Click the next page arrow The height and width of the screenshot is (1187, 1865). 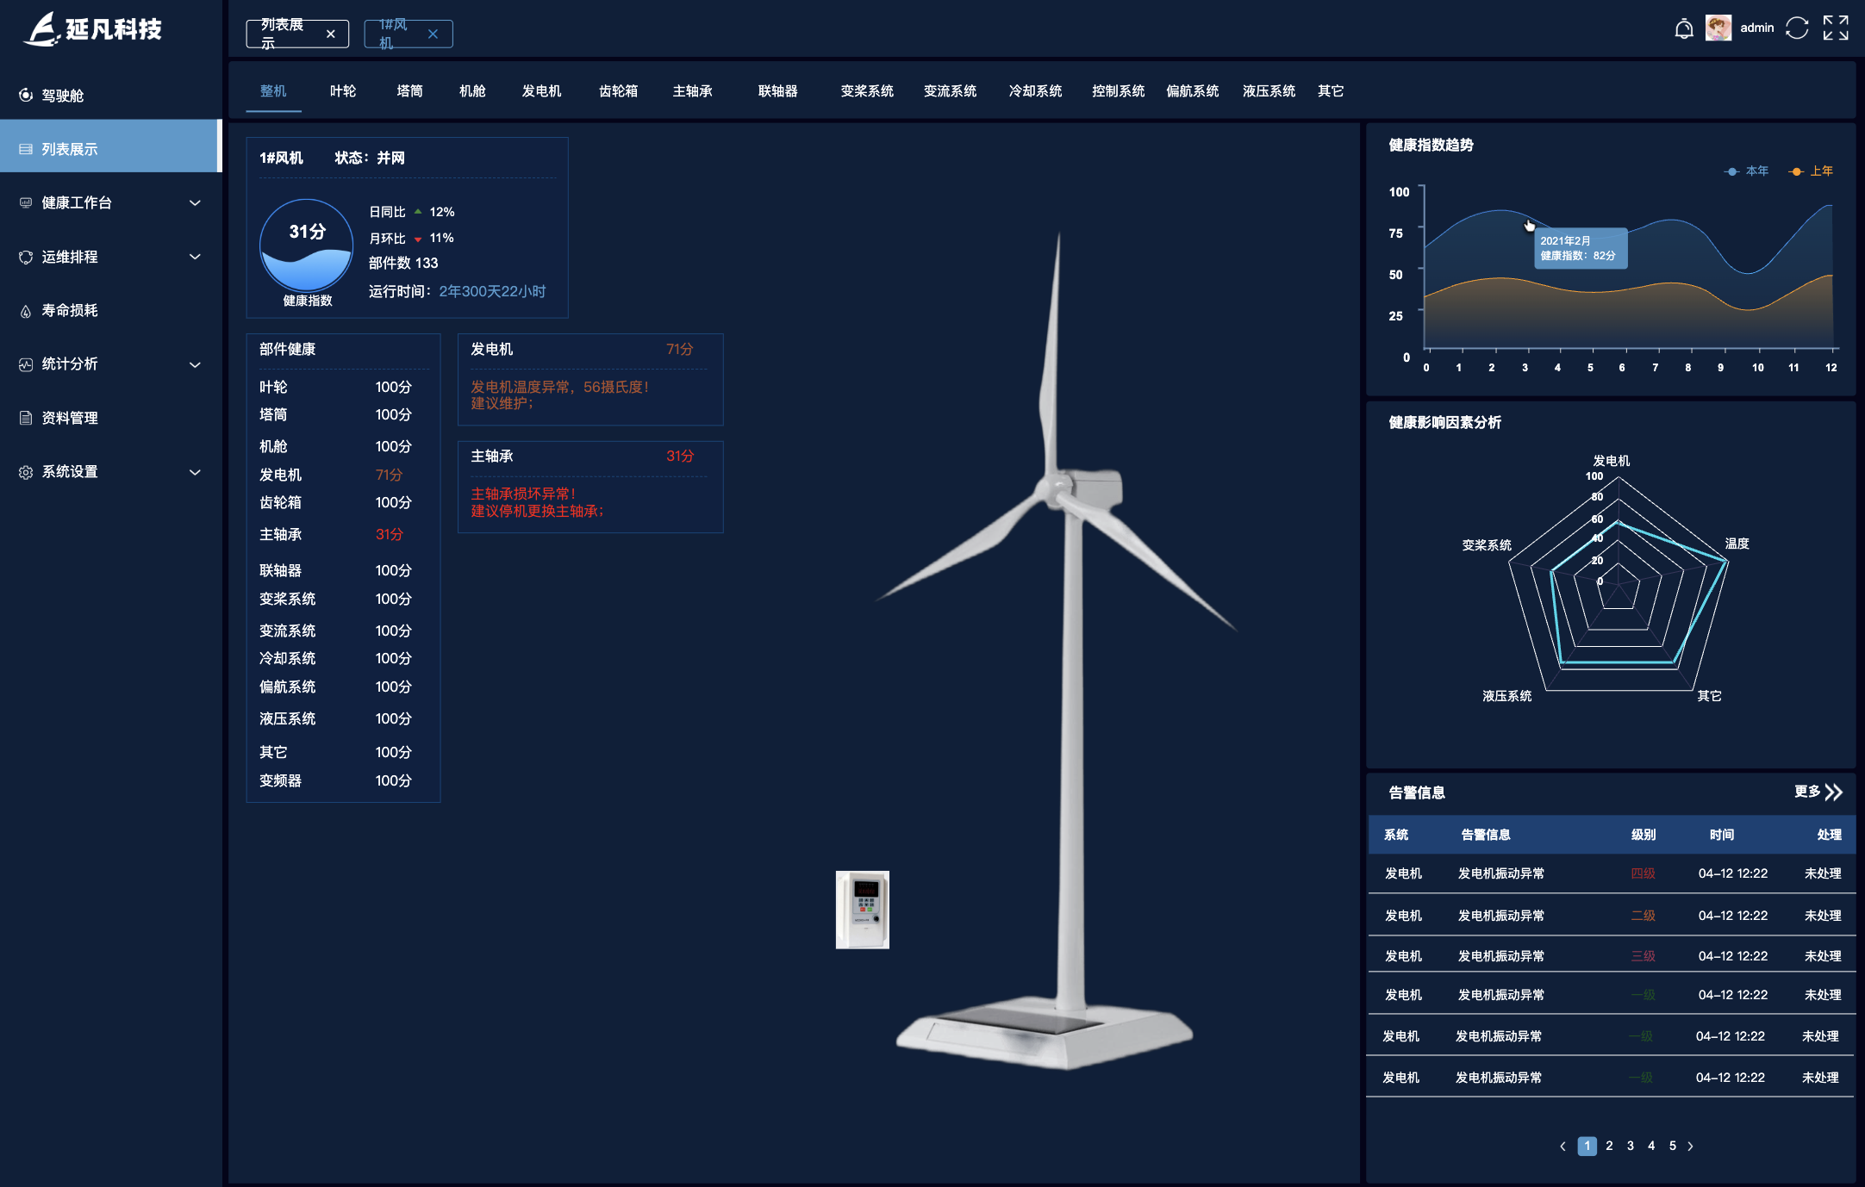1690,1147
